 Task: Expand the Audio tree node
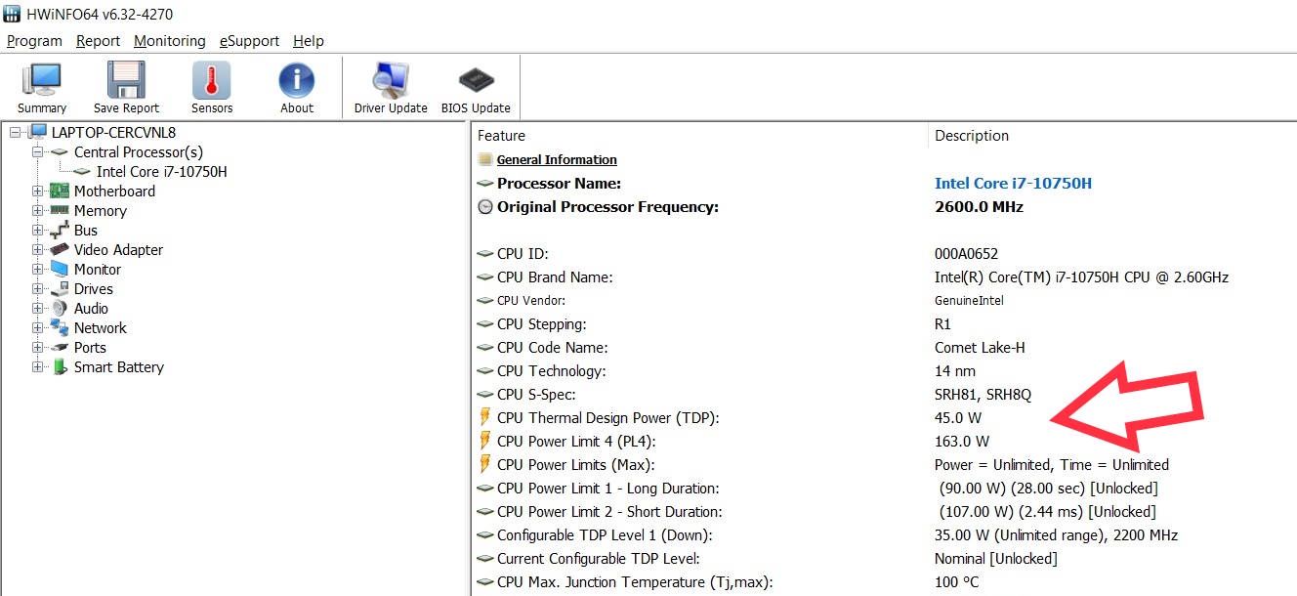tap(37, 308)
